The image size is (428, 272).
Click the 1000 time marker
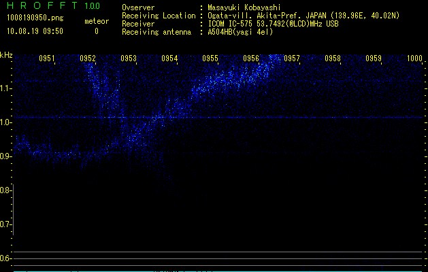[x=414, y=58]
